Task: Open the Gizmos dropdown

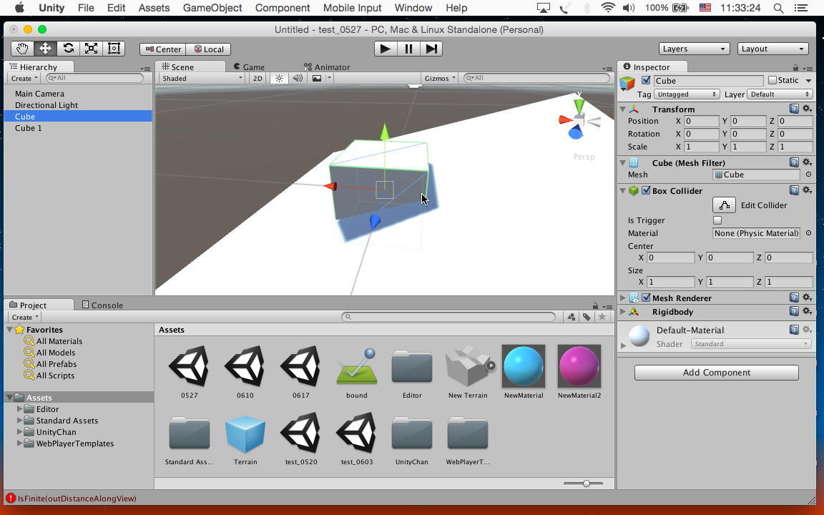Action: pos(440,78)
